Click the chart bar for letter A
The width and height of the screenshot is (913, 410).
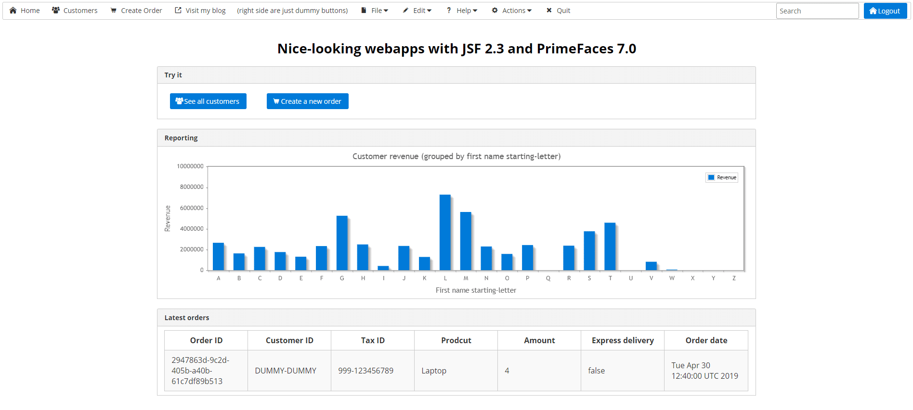coord(218,256)
